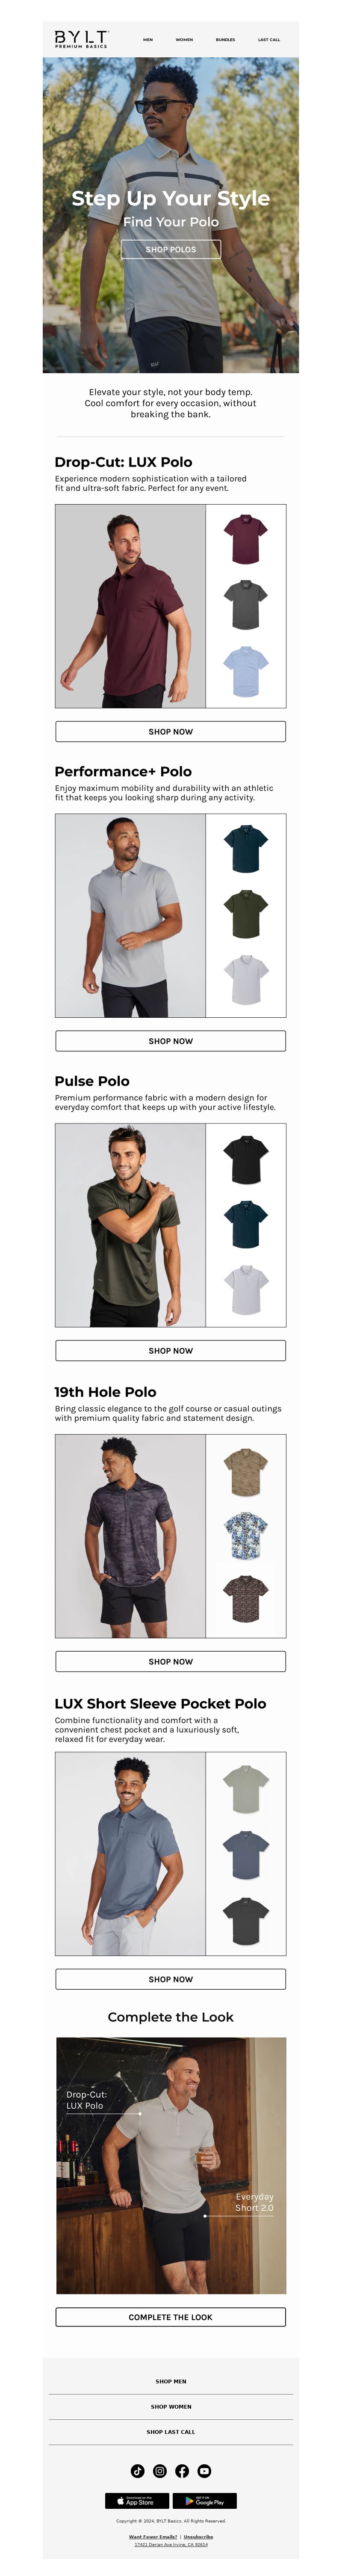Open LAST CALL in the header navigation
The image size is (342, 2576).
[269, 40]
